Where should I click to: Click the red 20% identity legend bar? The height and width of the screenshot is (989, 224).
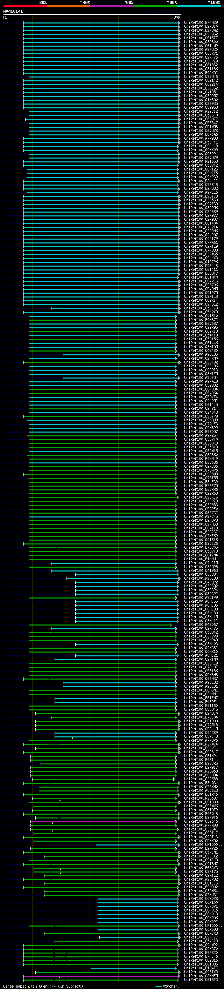pos(25,6)
